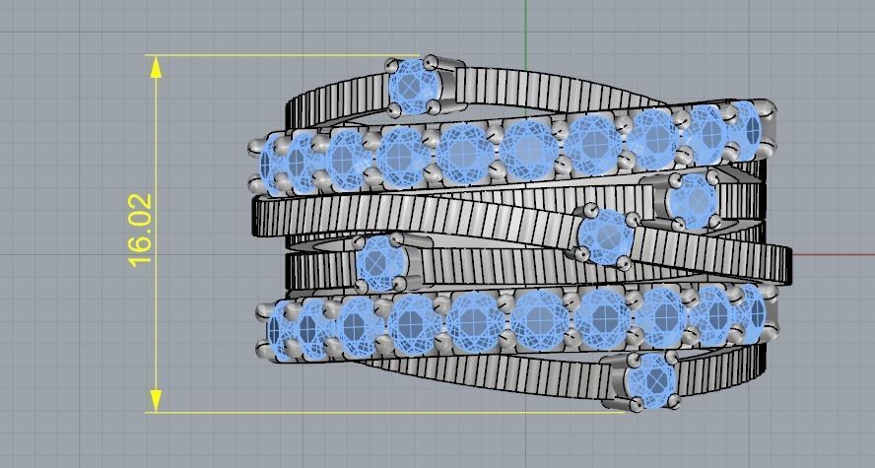Click the 16.02 dimension text

140,231
